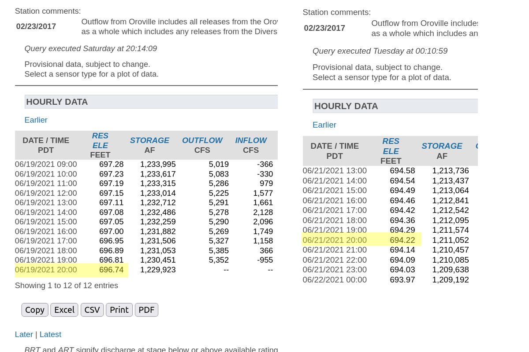The height and width of the screenshot is (352, 529).
Task: Select storage value 1,229,923
Action: point(158,270)
